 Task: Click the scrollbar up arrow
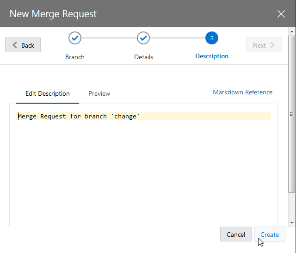point(292,31)
